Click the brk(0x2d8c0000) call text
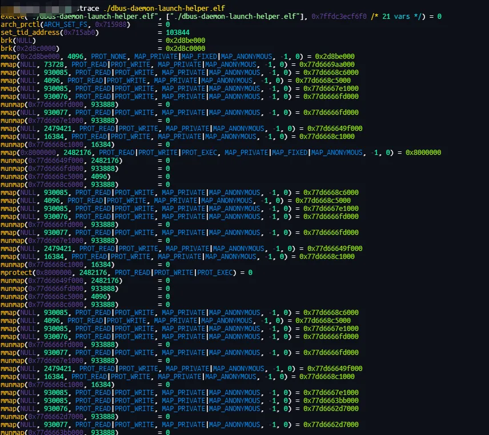Screen dimensions: 489x435 click(30, 49)
